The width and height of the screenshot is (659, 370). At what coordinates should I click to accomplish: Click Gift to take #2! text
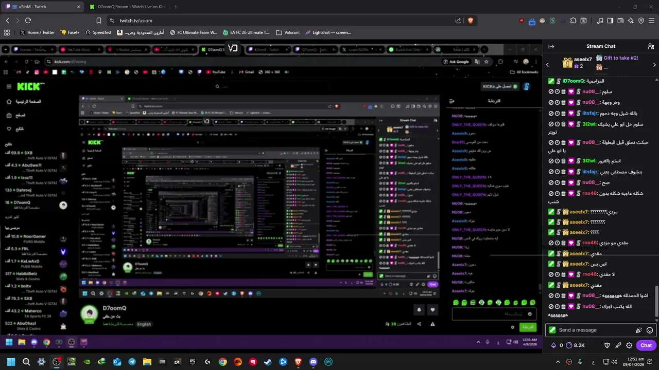point(621,58)
